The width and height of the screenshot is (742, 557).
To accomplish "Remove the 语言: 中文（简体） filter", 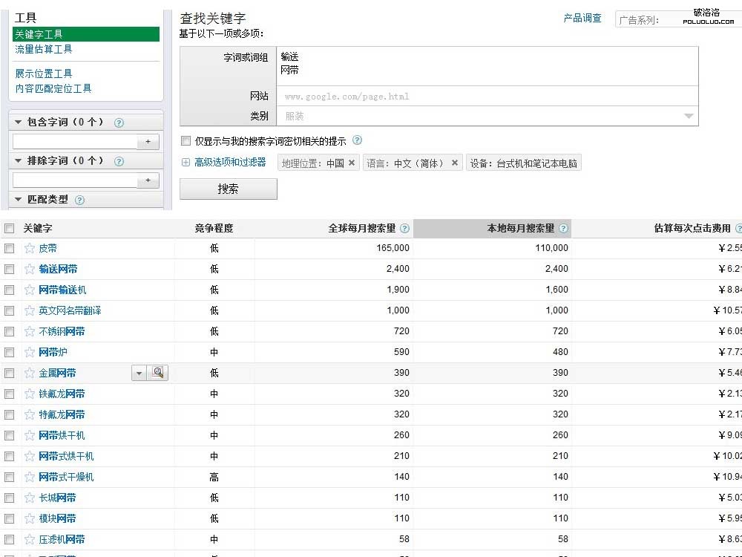I will pyautogui.click(x=455, y=163).
